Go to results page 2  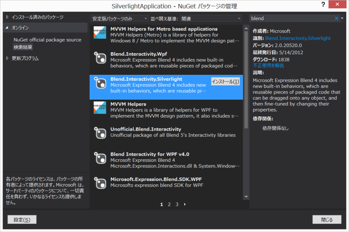pos(169,204)
